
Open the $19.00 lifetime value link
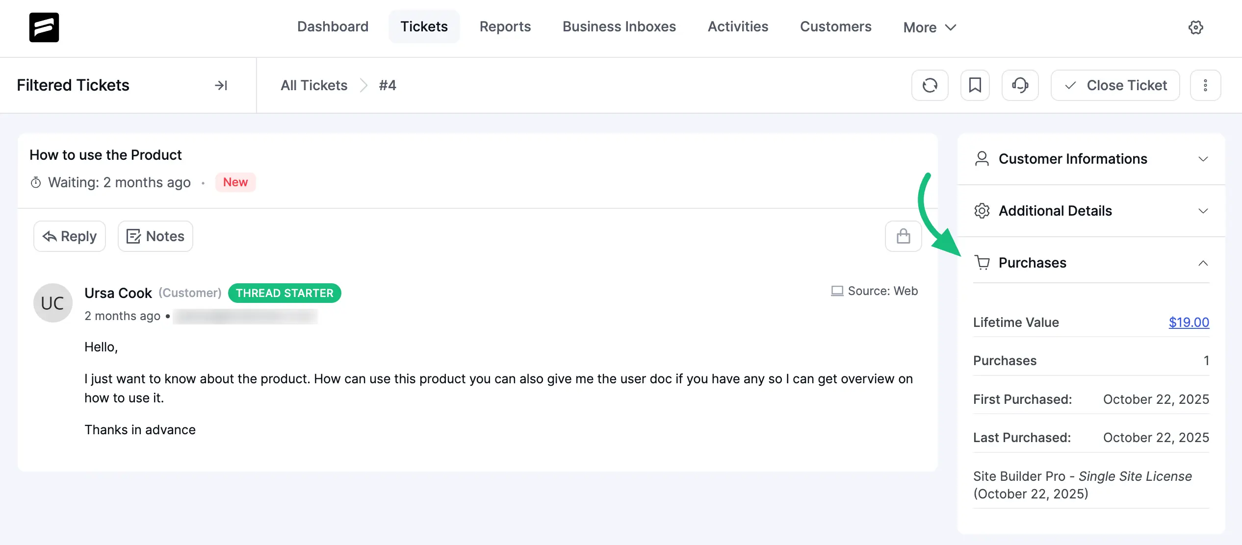tap(1189, 322)
